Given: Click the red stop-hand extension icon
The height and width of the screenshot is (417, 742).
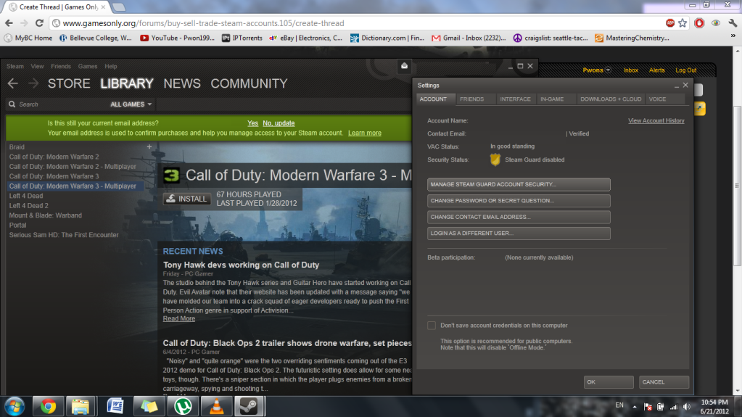Looking at the screenshot, I should tap(699, 22).
